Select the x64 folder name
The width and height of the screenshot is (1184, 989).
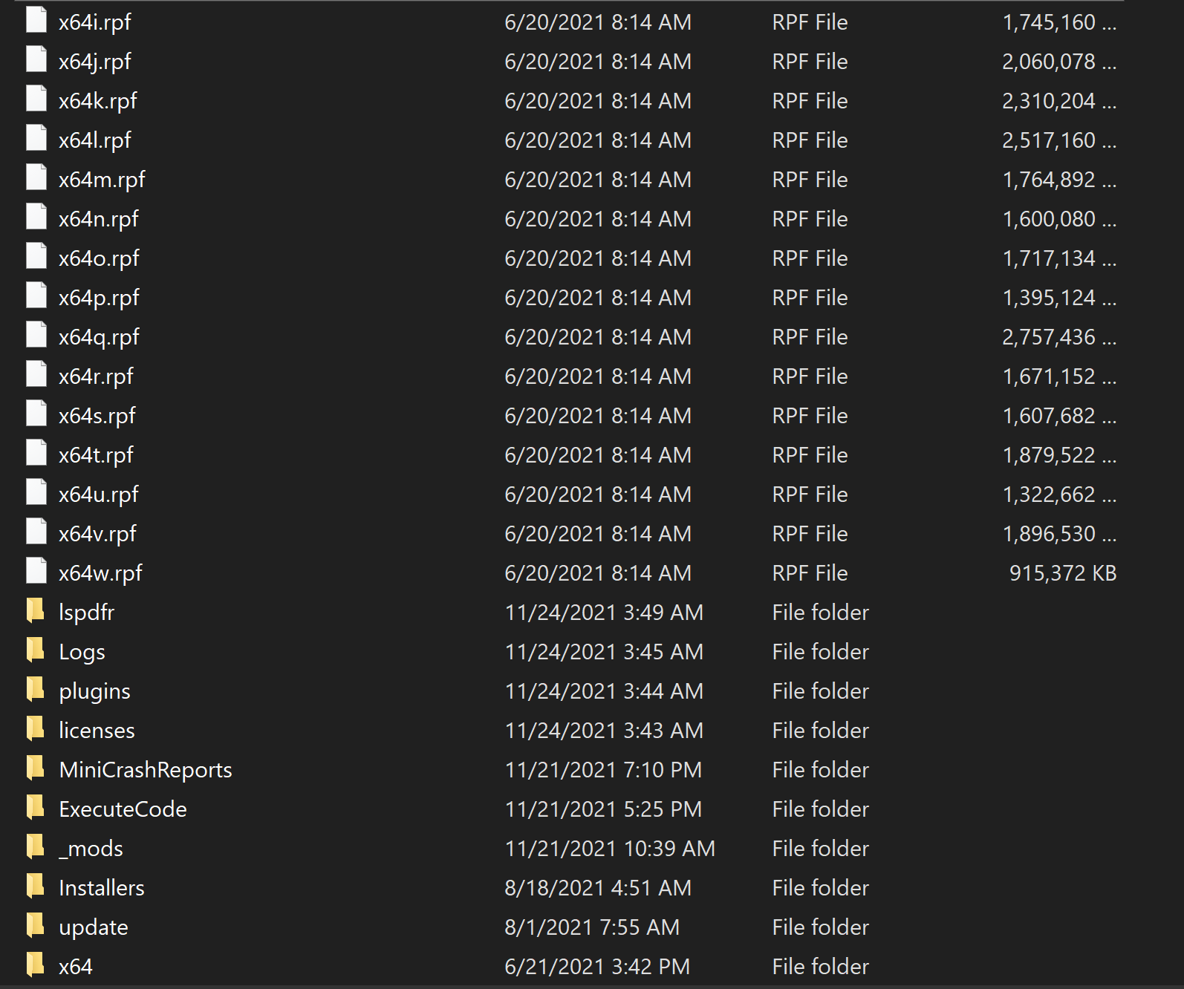(x=76, y=967)
